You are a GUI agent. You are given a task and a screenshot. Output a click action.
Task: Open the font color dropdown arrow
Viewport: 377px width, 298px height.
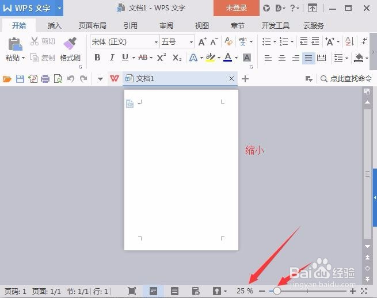coord(236,58)
